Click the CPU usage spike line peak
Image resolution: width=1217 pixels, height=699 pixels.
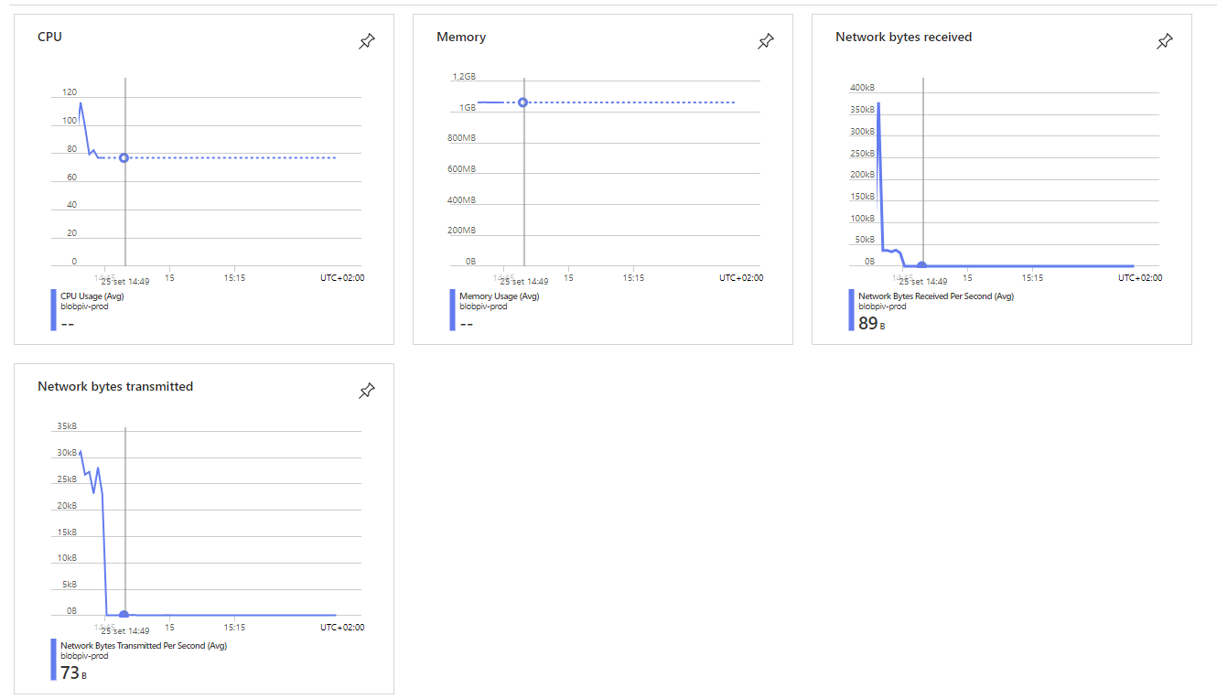[80, 103]
